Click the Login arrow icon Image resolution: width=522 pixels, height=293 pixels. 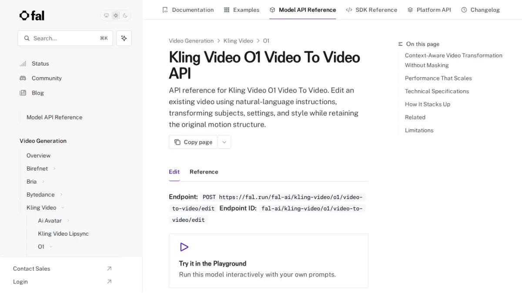click(x=109, y=282)
